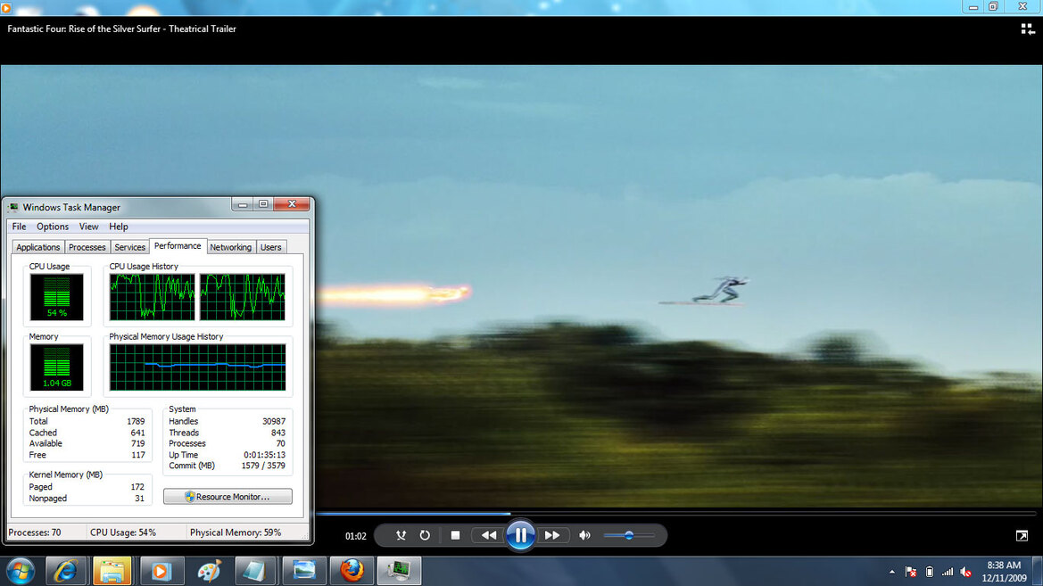1043x586 pixels.
Task: Click the Handles value 30987
Action: click(273, 422)
